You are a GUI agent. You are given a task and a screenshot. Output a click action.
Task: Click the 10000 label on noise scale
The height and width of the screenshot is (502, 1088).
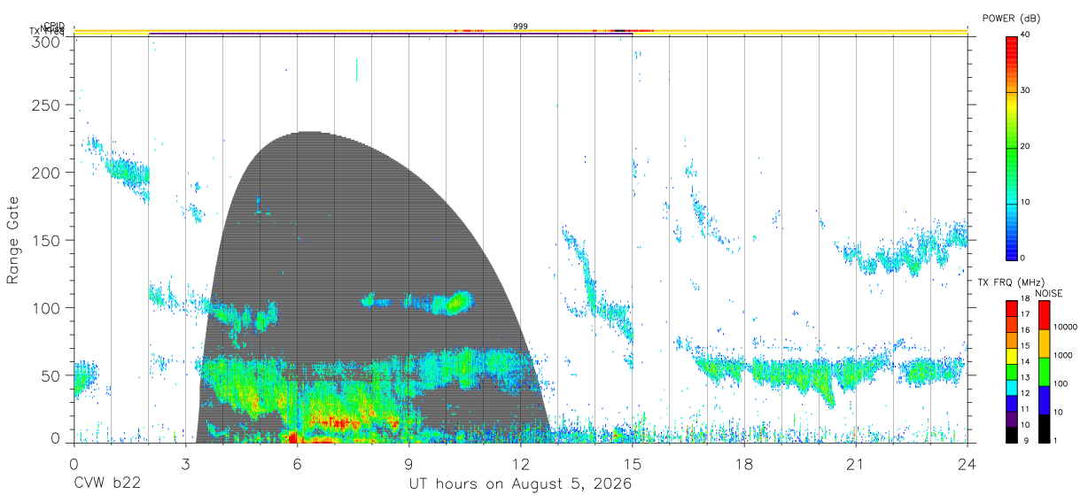click(x=1065, y=327)
